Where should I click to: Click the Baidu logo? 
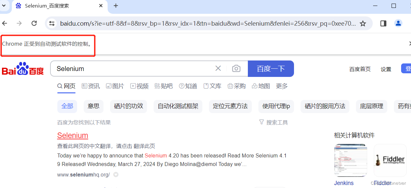(x=23, y=69)
